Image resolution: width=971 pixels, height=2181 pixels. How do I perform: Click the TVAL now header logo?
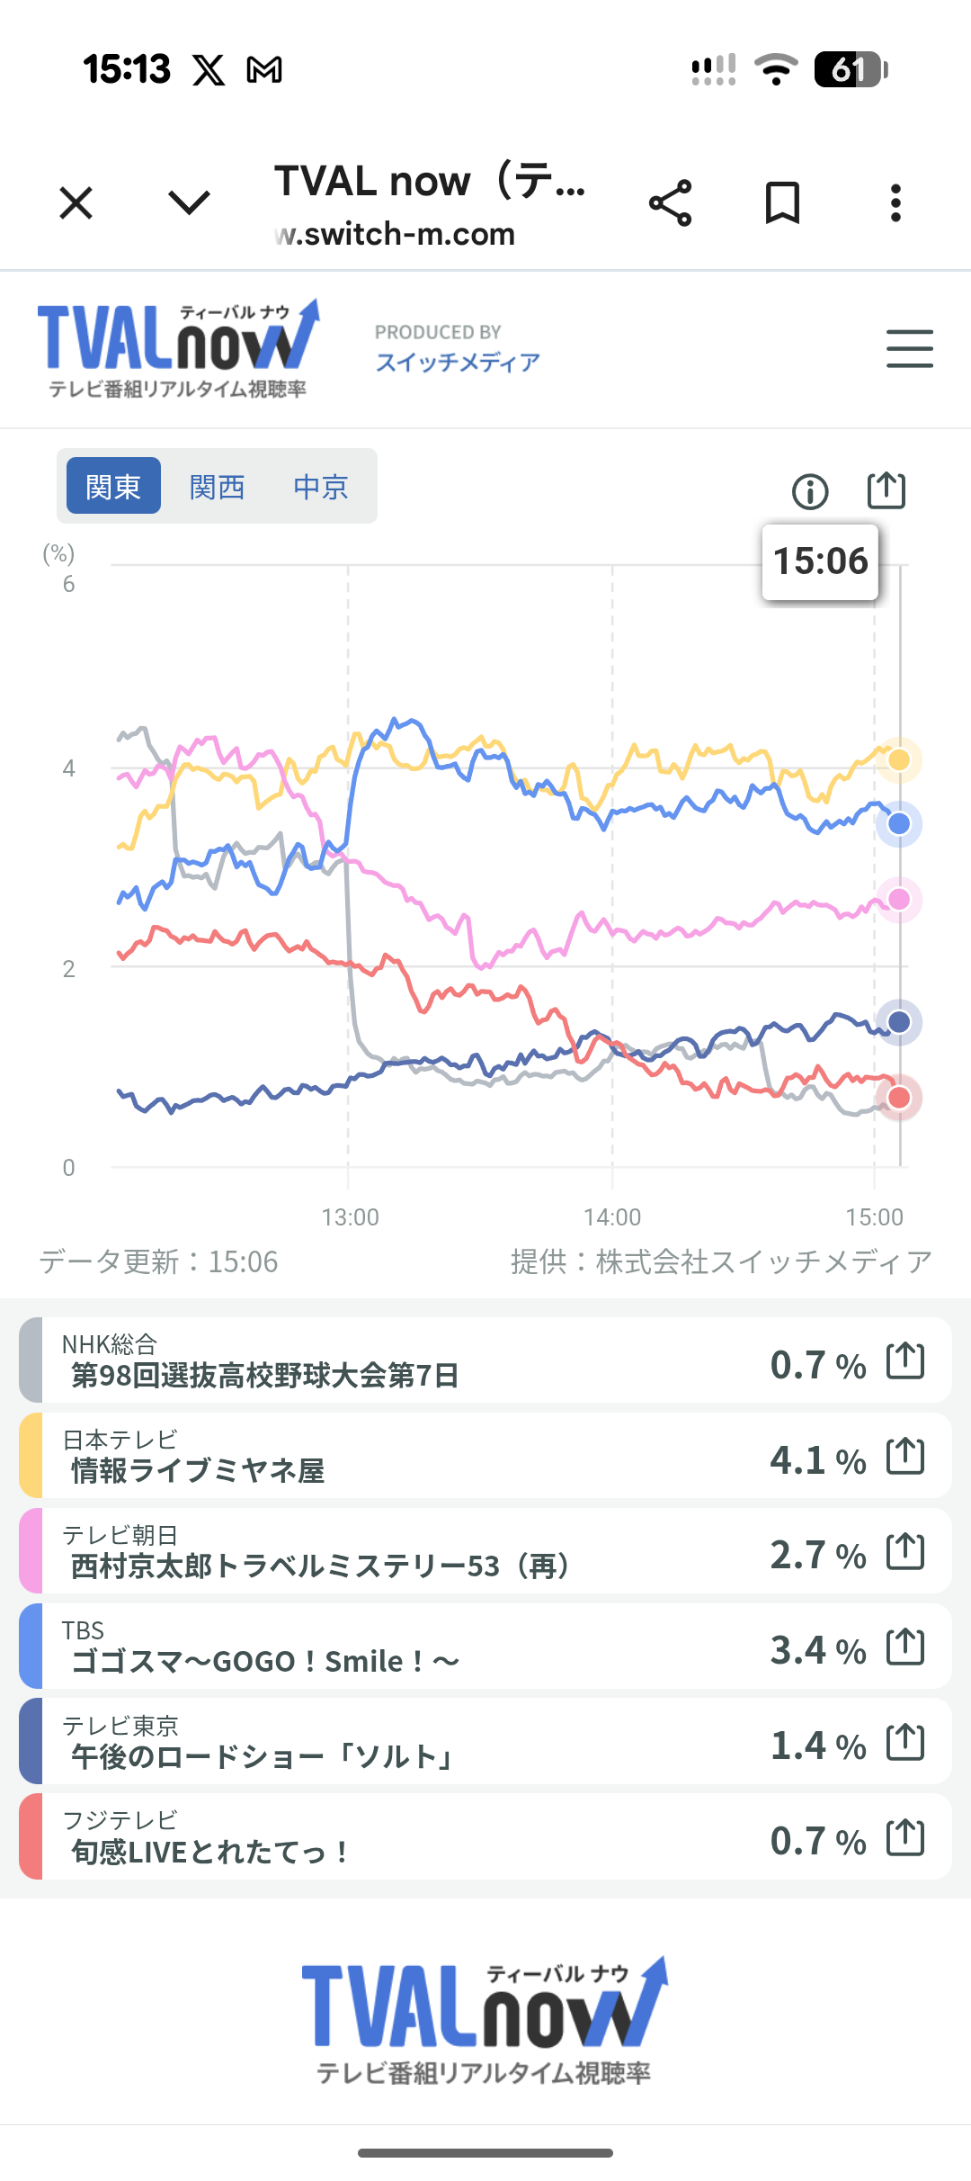[178, 349]
